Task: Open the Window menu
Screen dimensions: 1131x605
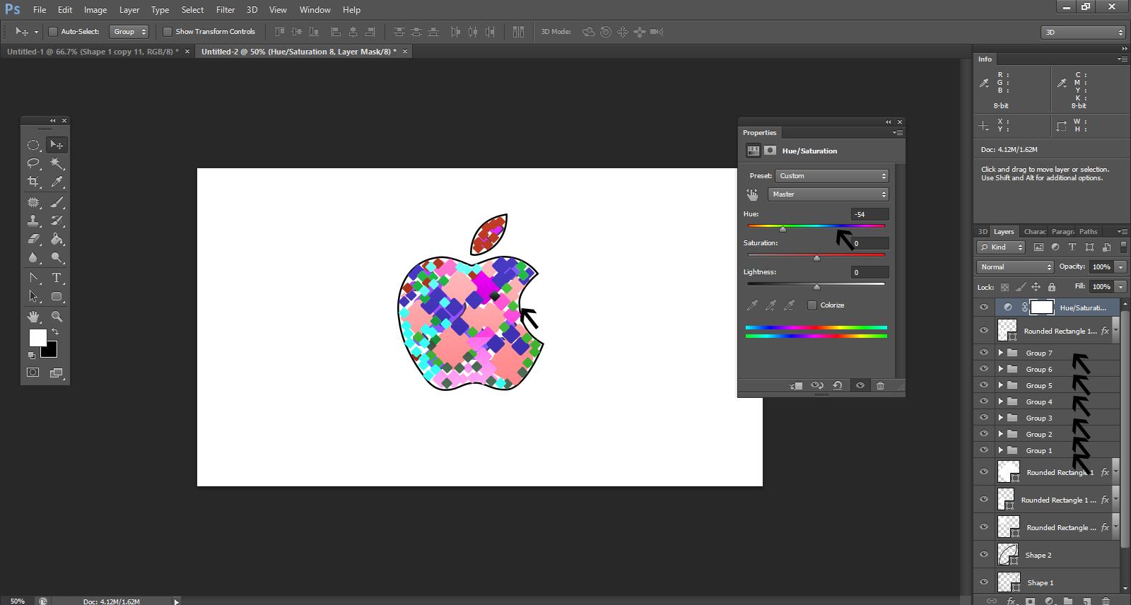Action: [315, 10]
